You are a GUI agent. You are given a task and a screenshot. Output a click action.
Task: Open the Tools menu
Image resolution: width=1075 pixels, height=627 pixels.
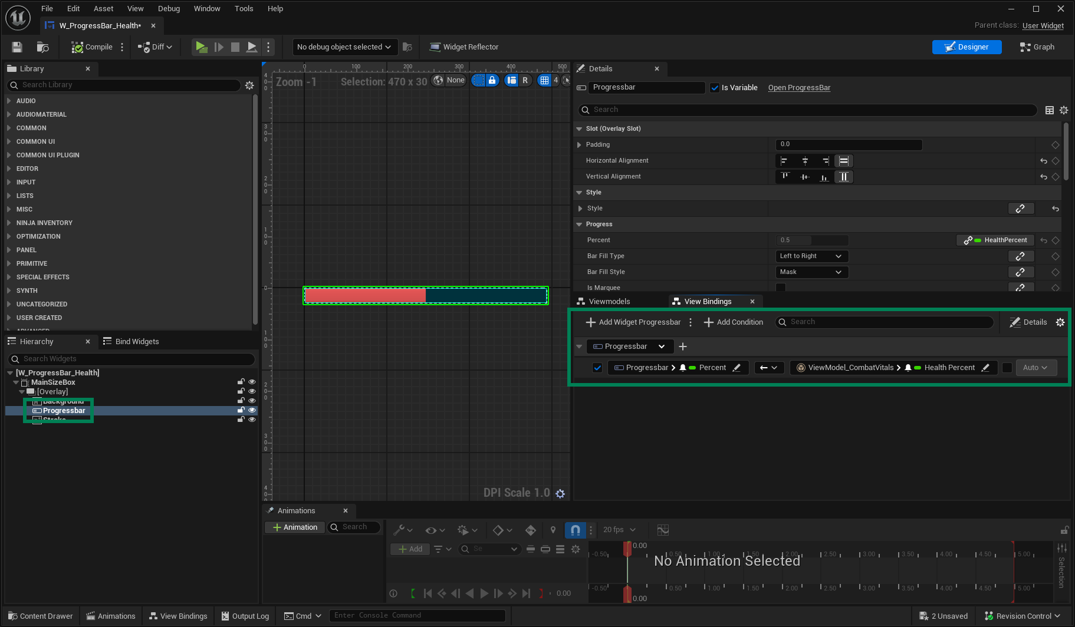244,8
